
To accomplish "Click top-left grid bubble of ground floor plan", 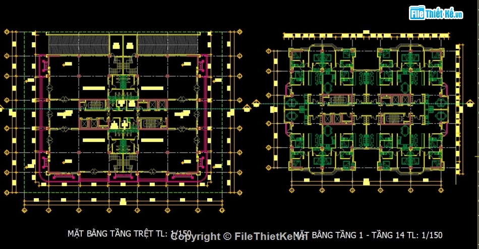I will [7, 32].
